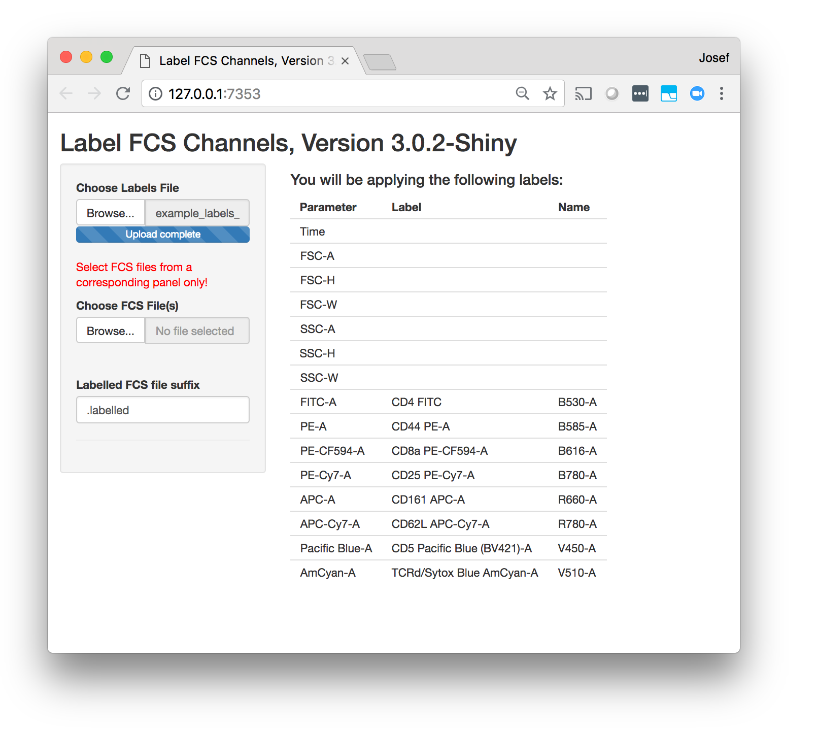Click the browser forward arrow
This screenshot has height=729, width=816.
pos(94,93)
